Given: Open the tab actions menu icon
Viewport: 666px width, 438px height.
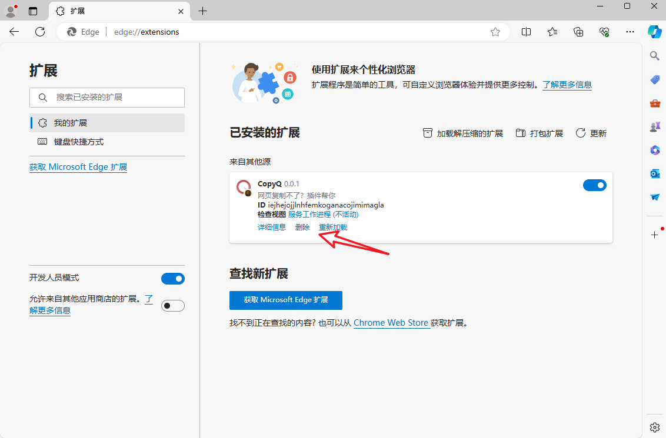Looking at the screenshot, I should tap(33, 11).
